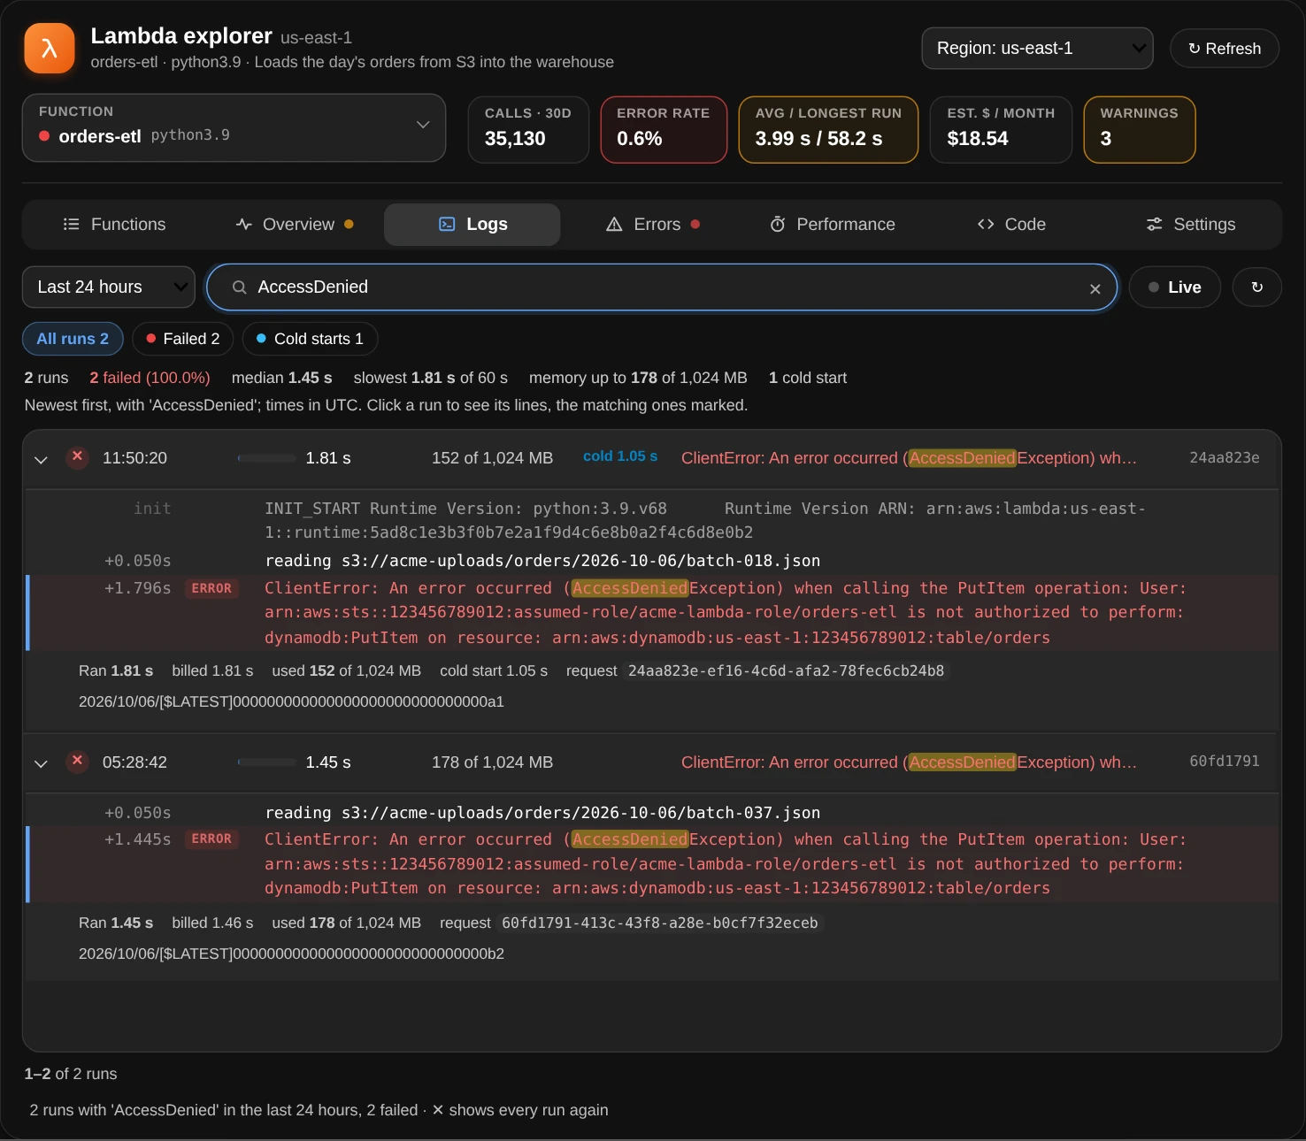Click the Est. $ / Month $18.54 card
The width and height of the screenshot is (1306, 1141).
(1001, 130)
